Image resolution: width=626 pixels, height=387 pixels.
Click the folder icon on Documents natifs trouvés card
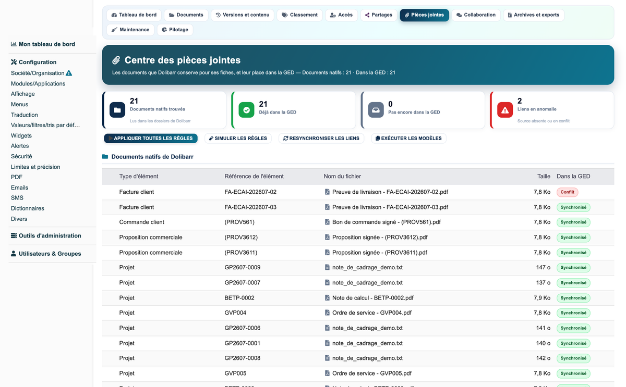pyautogui.click(x=117, y=110)
